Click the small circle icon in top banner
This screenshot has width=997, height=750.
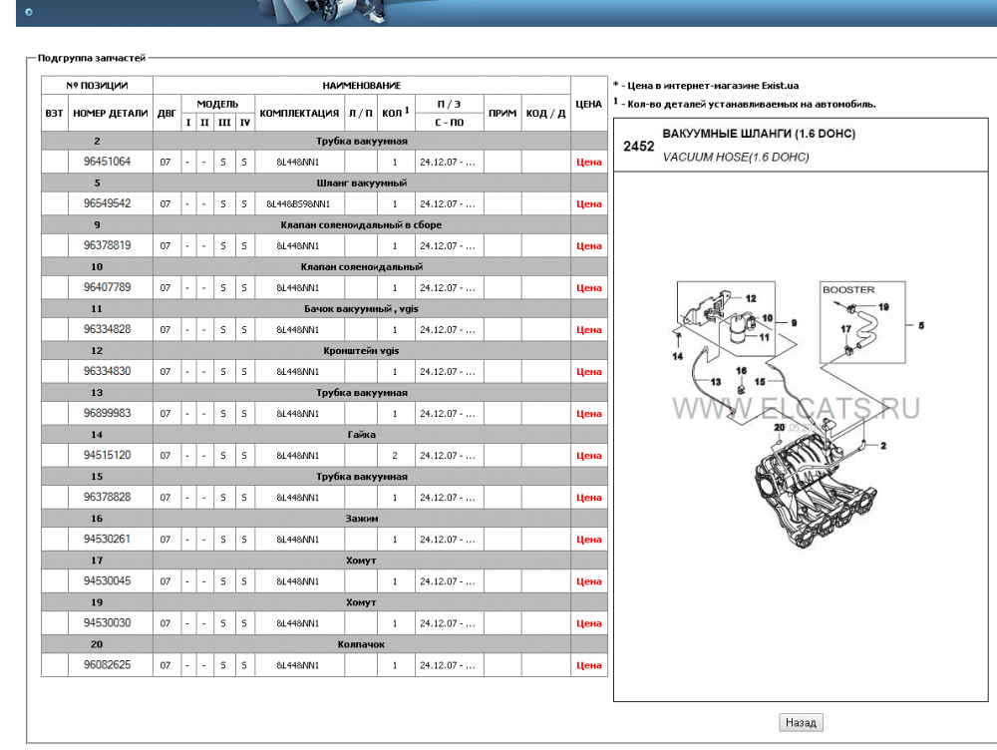(29, 11)
